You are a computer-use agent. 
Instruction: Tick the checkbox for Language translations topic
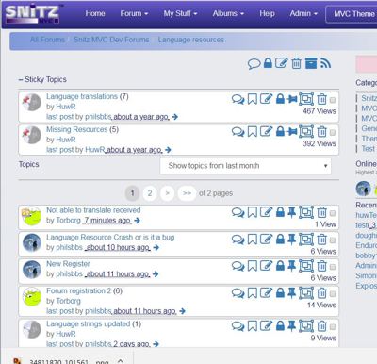(x=333, y=100)
